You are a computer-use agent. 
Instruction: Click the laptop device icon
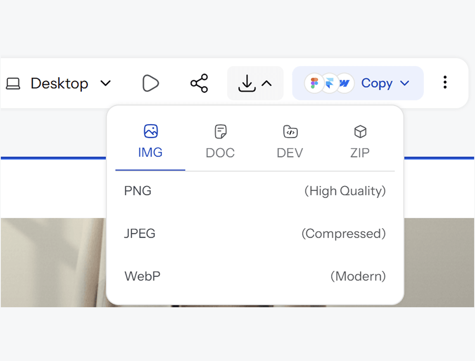(13, 84)
